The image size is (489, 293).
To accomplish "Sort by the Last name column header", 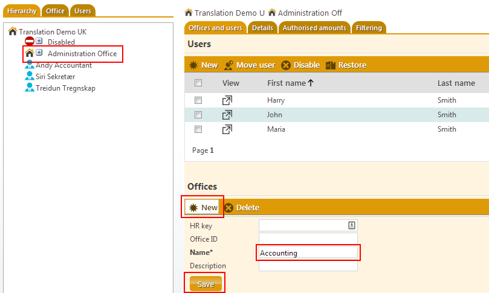I will [x=456, y=83].
